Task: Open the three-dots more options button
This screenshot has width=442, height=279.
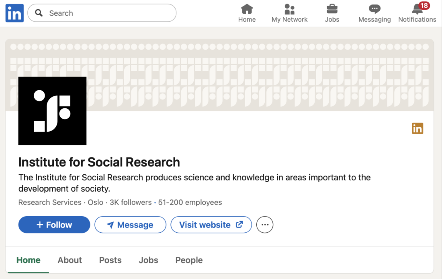Action: point(265,225)
